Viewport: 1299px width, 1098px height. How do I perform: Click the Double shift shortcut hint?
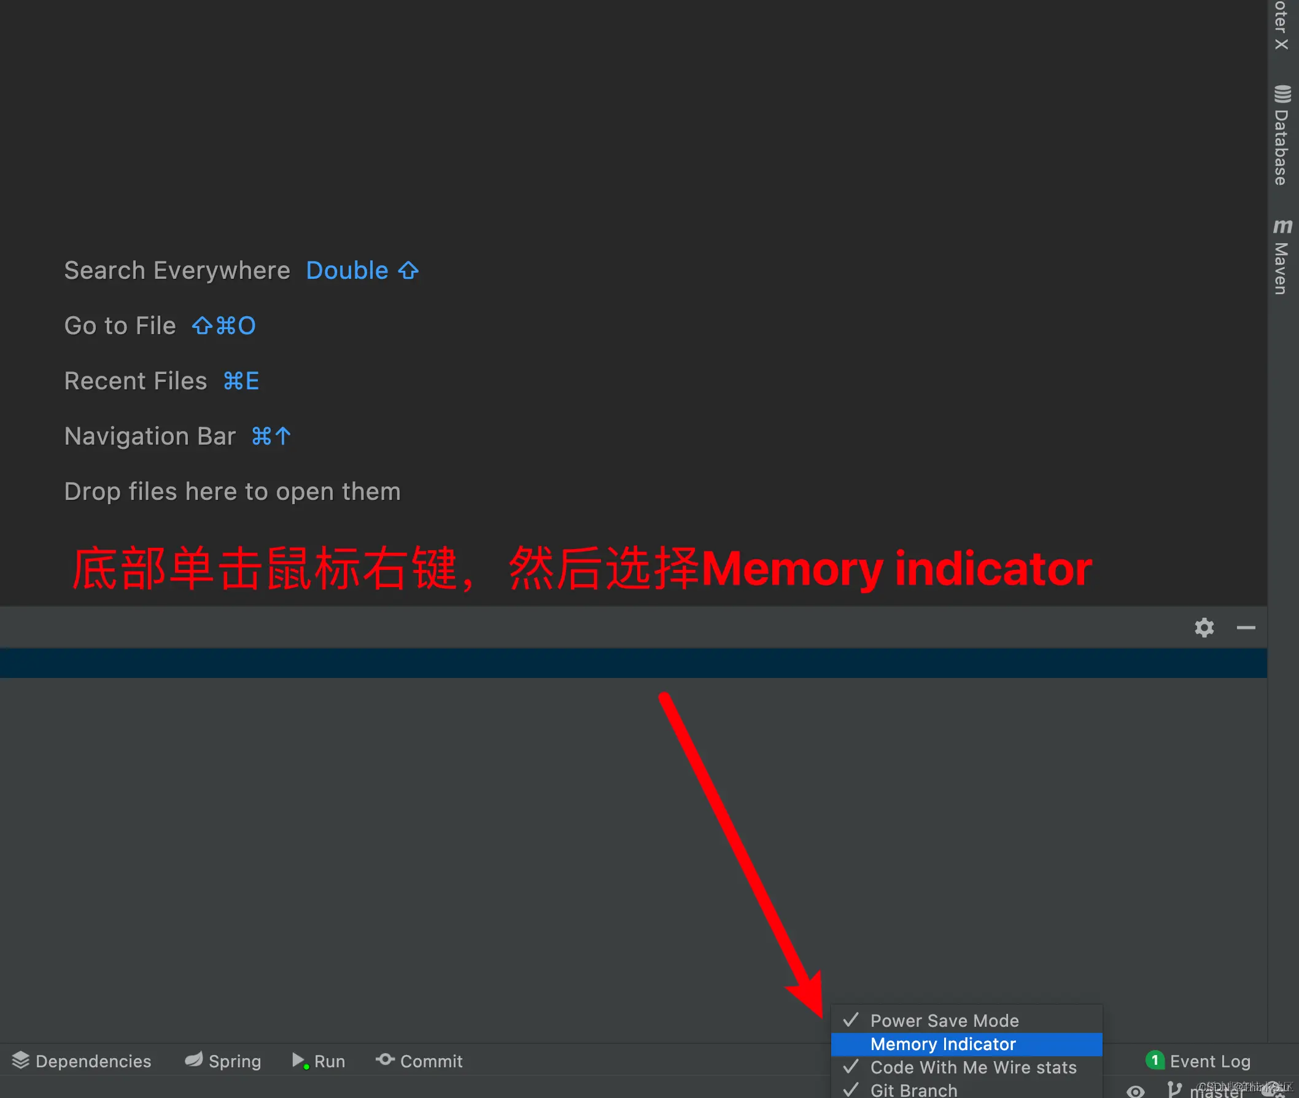[362, 271]
